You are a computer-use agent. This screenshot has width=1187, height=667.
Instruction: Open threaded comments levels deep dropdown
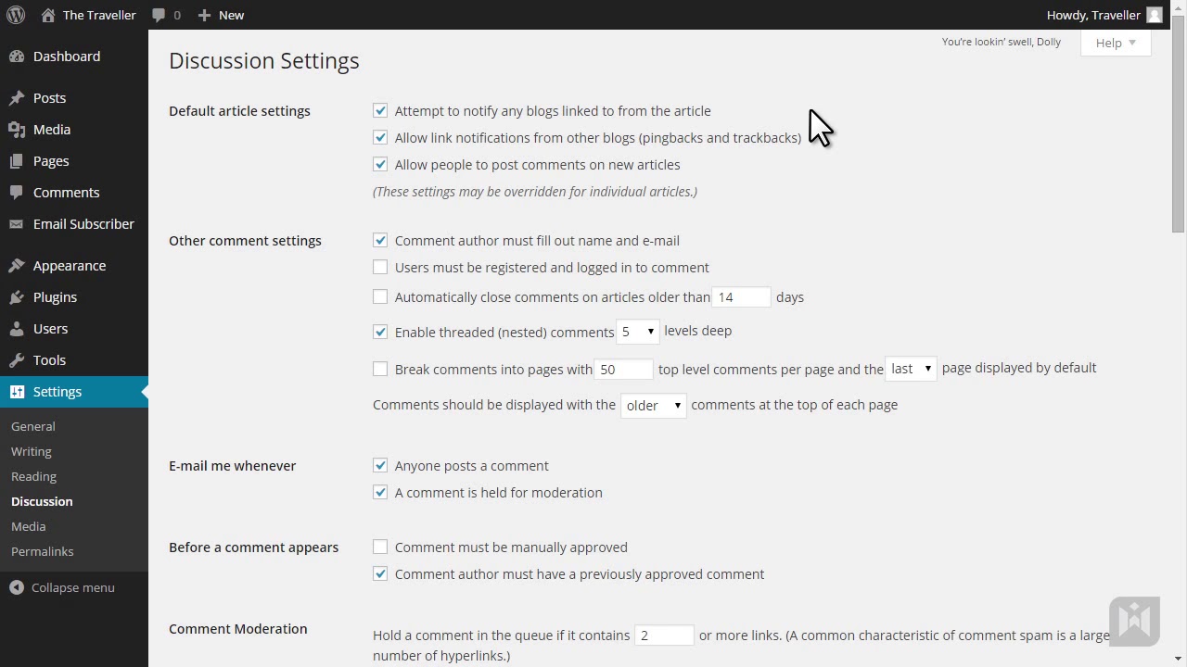point(638,332)
